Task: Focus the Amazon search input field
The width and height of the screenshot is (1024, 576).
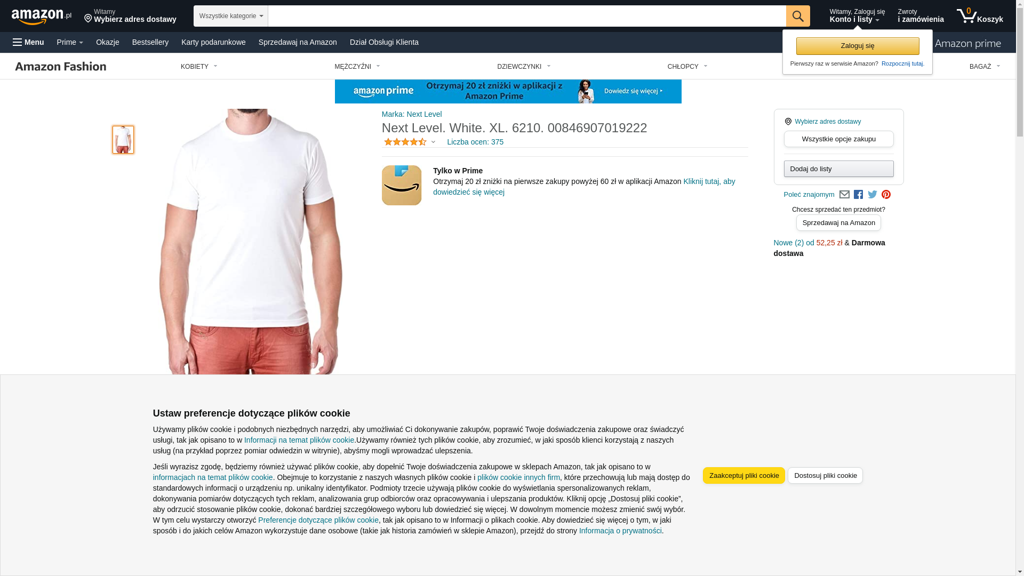Action: click(527, 16)
